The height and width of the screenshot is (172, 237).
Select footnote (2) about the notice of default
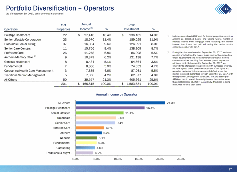click(x=200, y=68)
